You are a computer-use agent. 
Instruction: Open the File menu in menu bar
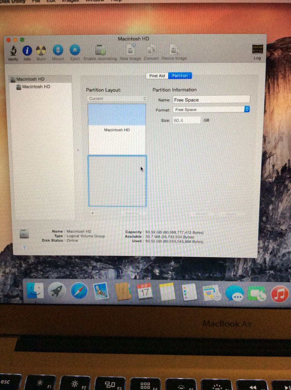point(36,1)
